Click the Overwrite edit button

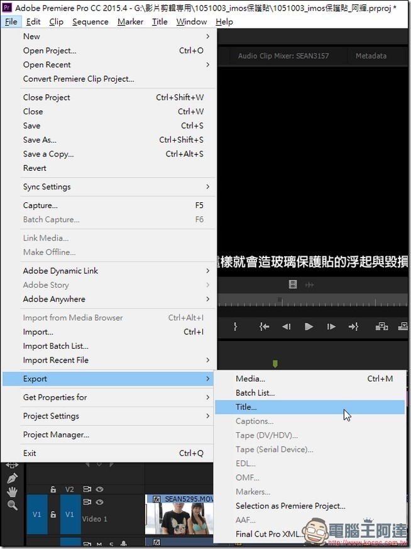[403, 327]
